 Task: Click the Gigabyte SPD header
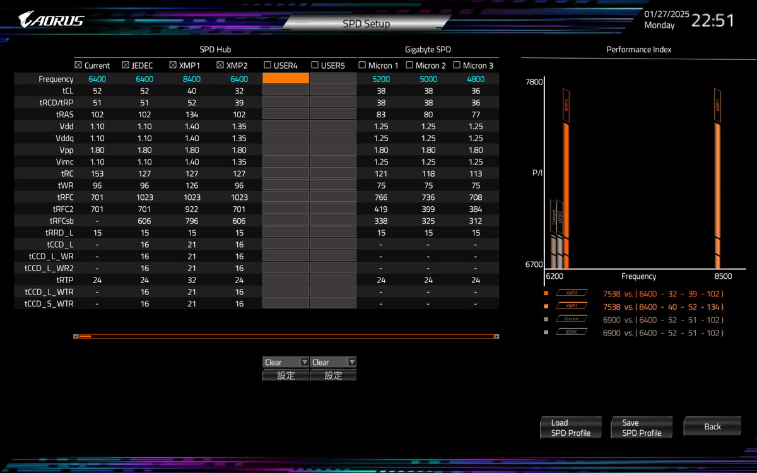point(428,49)
